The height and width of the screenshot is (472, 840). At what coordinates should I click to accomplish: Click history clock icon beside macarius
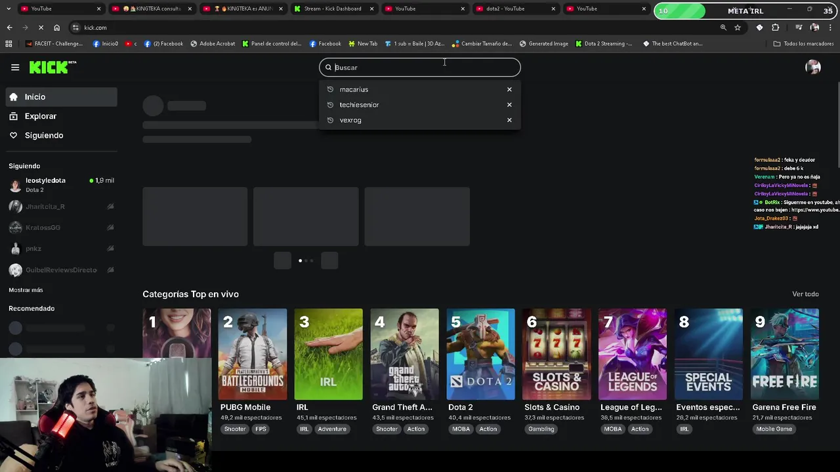coord(330,89)
